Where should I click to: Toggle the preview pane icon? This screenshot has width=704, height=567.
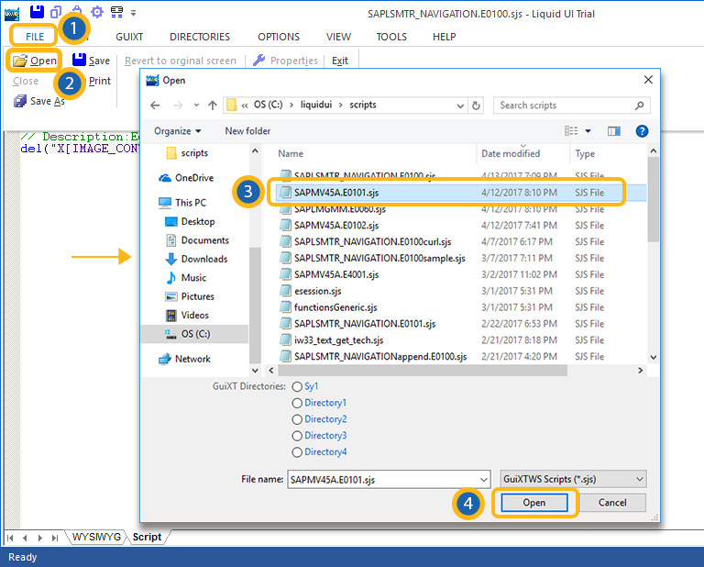tap(613, 131)
